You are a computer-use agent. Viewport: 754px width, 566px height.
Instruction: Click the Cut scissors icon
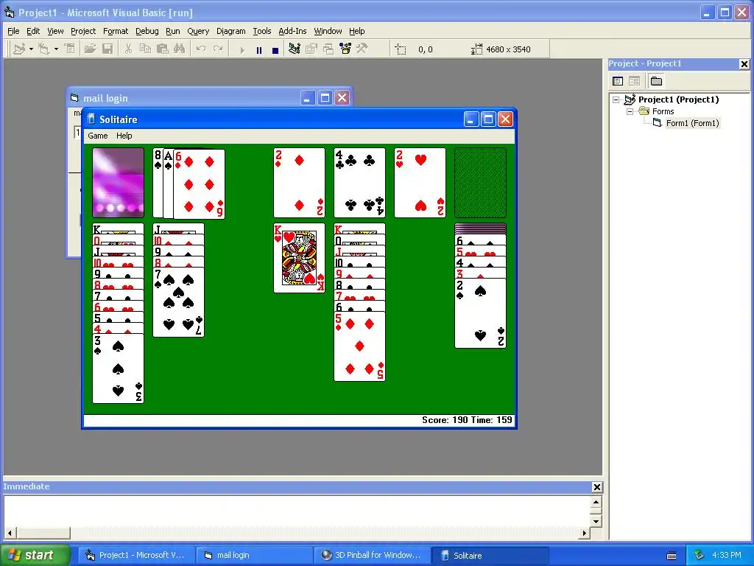[128, 49]
